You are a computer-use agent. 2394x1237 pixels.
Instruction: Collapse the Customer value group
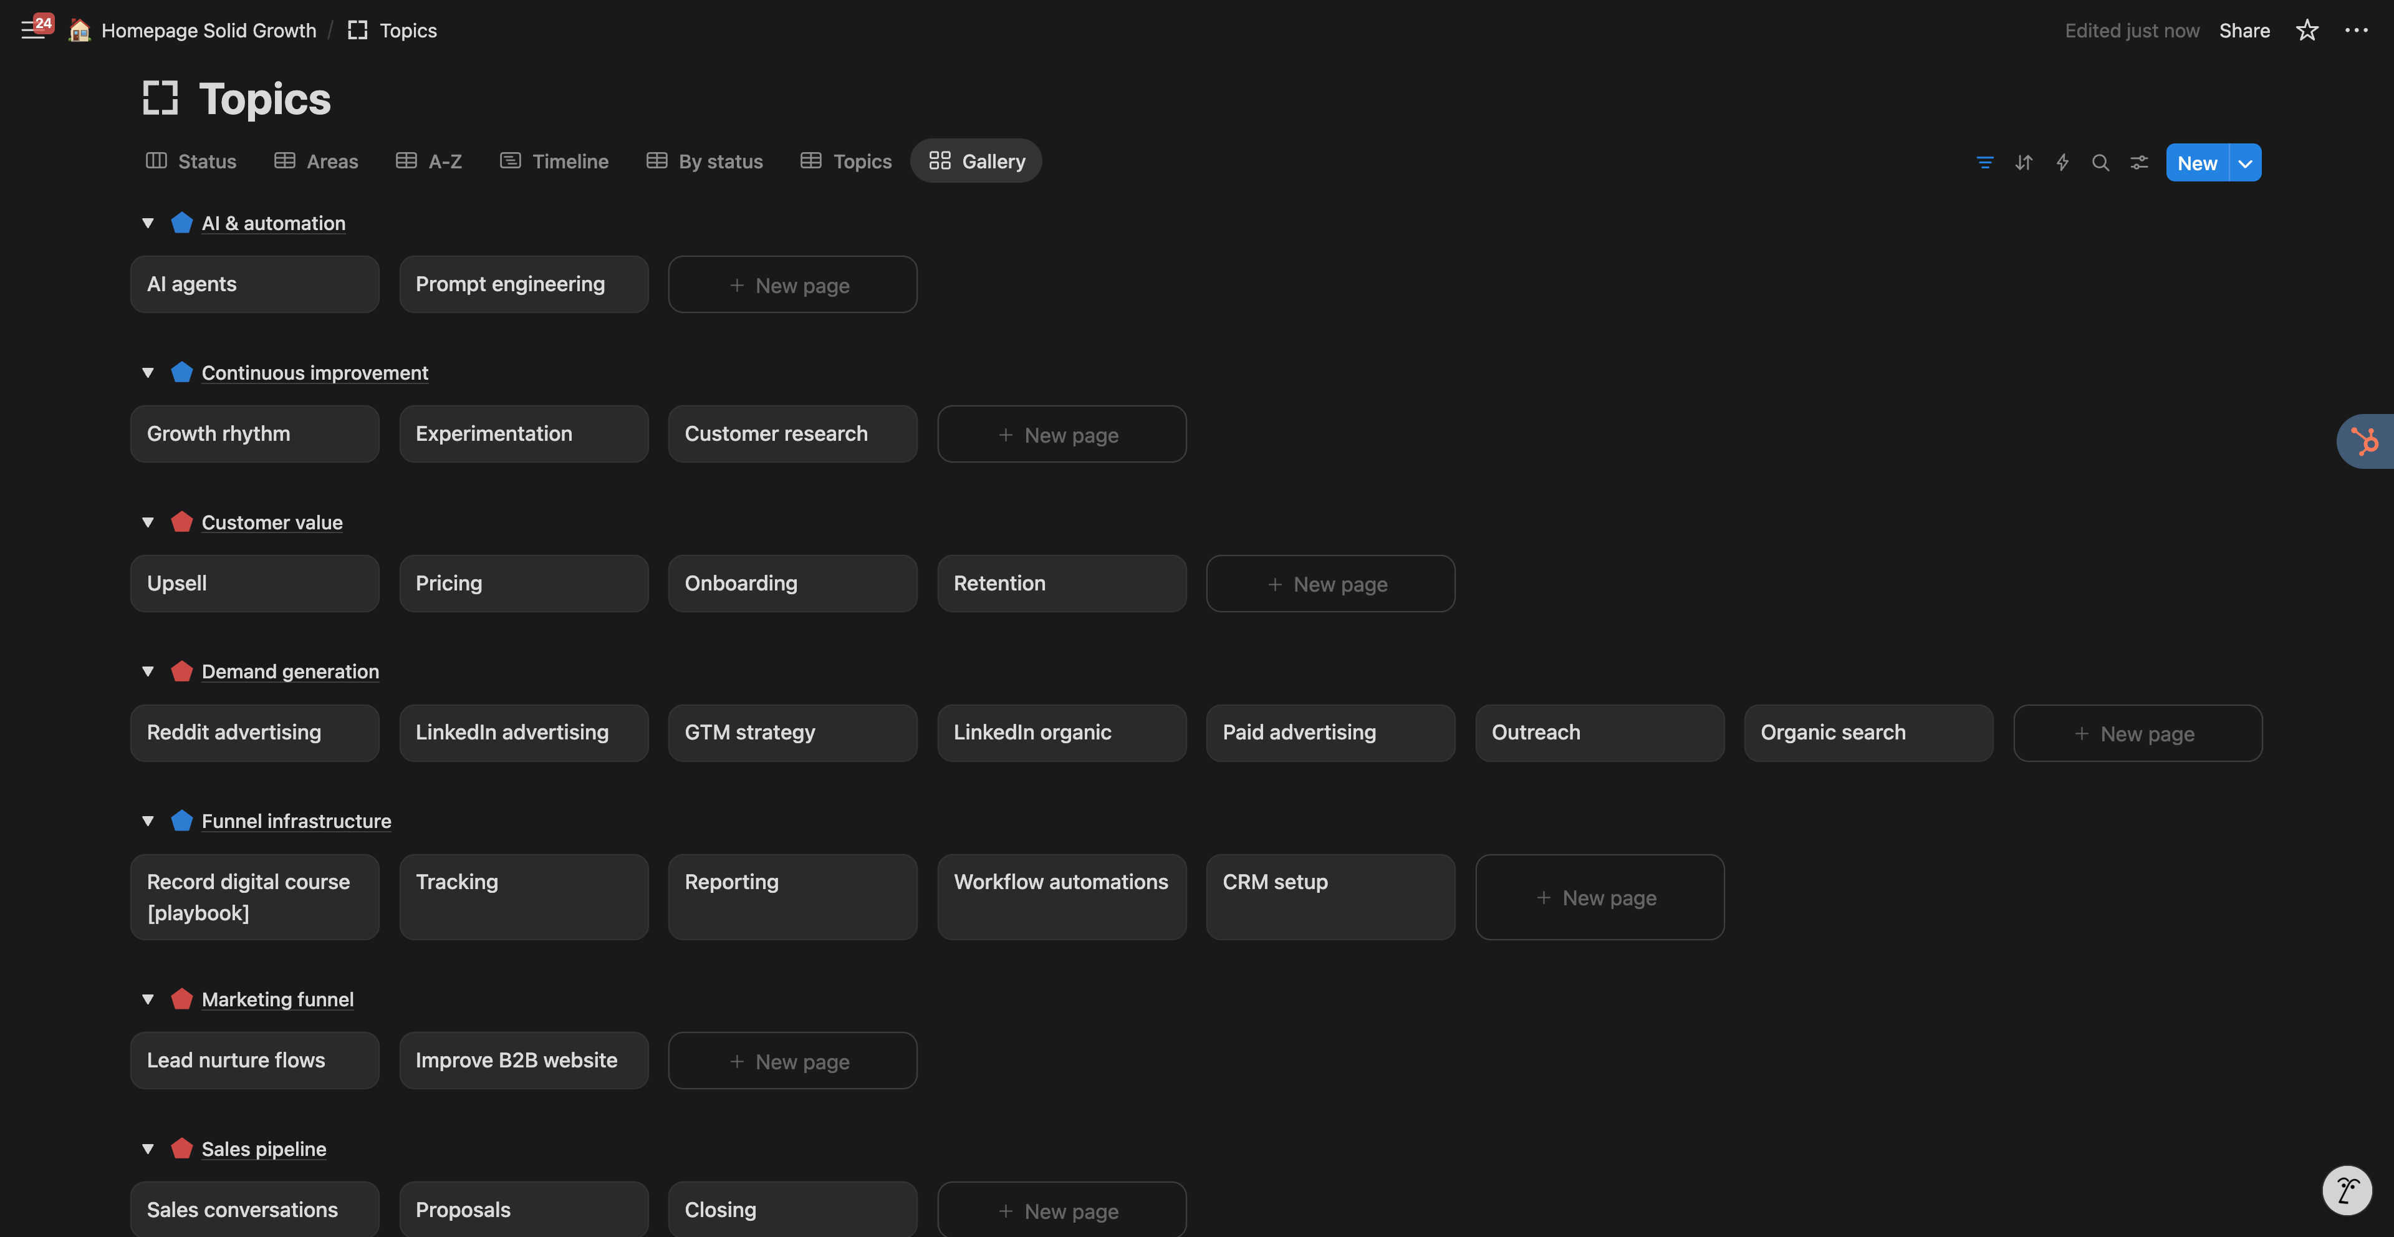pyautogui.click(x=148, y=522)
